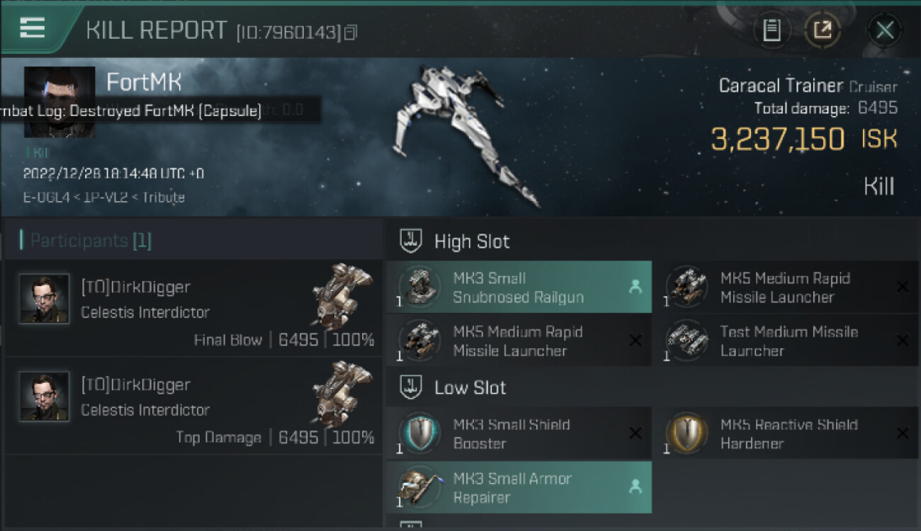Open the hamburger menu button
Screen dimensions: 921x531
[x=33, y=28]
